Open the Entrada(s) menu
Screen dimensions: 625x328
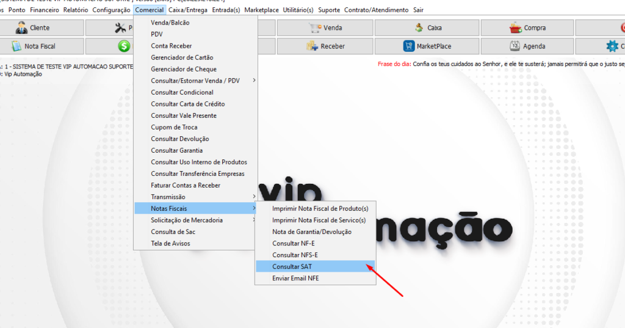(x=226, y=10)
